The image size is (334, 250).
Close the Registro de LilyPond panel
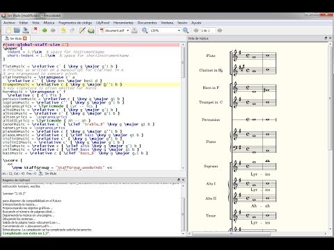pyautogui.click(x=183, y=180)
